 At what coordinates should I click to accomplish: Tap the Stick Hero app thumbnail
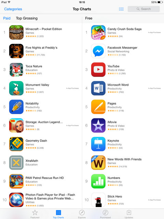coord(98,200)
